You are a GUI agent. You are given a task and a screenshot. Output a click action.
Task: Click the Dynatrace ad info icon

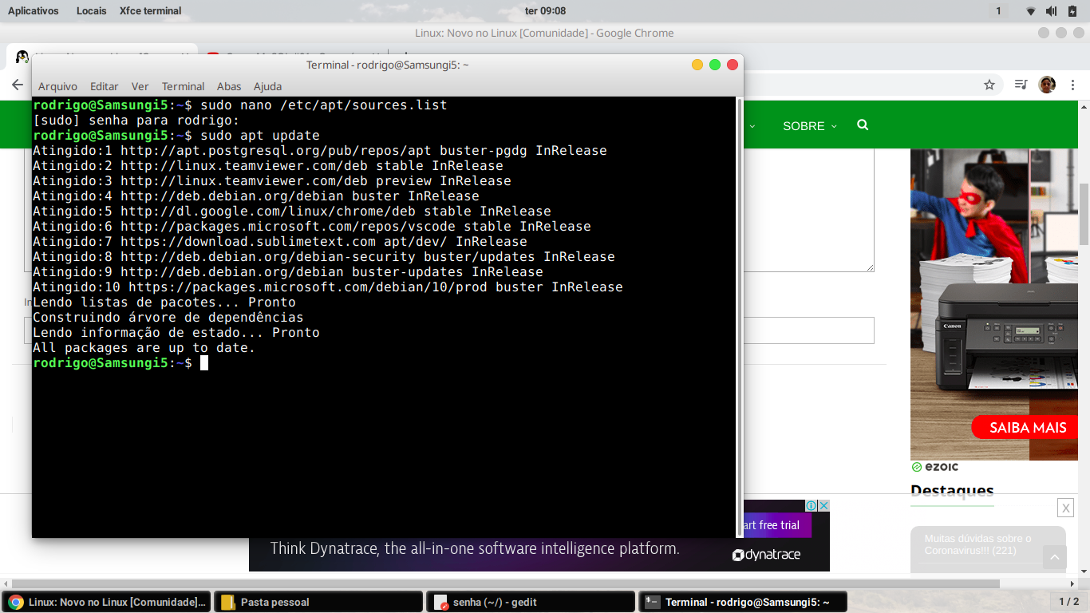click(x=811, y=505)
